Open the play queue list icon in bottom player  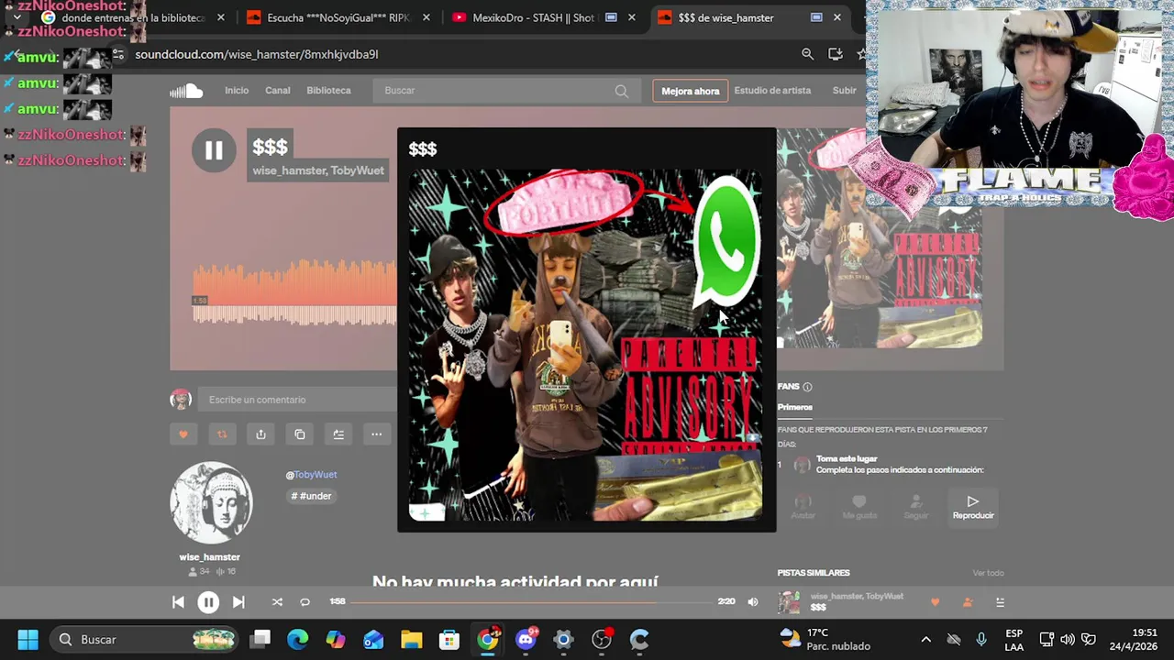point(1000,602)
